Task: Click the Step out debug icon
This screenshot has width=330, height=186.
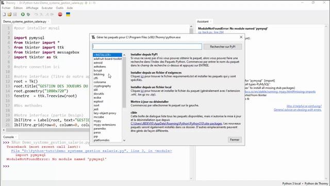Action: [x=47, y=14]
